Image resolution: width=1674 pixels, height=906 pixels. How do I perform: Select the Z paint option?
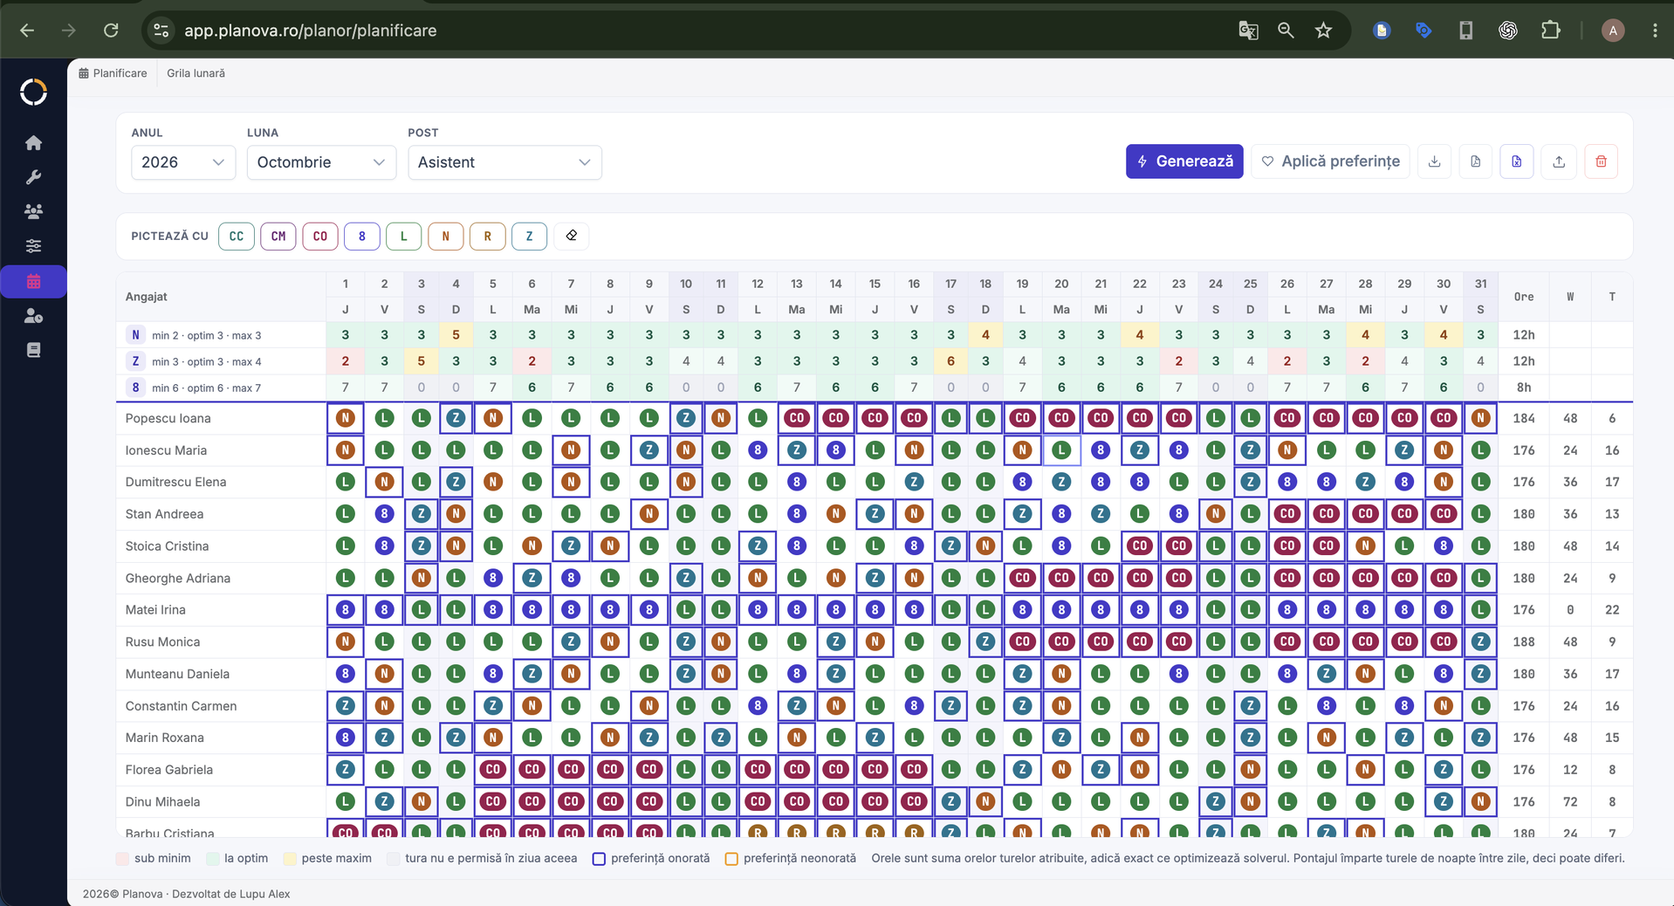point(530,236)
